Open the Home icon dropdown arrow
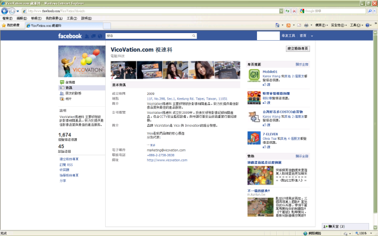This screenshot has width=378, height=236. coord(282,25)
